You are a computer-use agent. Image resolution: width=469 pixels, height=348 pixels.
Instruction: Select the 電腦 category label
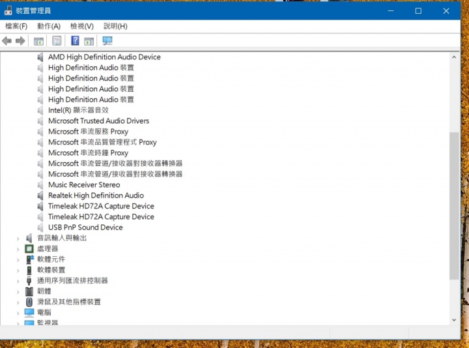(44, 312)
